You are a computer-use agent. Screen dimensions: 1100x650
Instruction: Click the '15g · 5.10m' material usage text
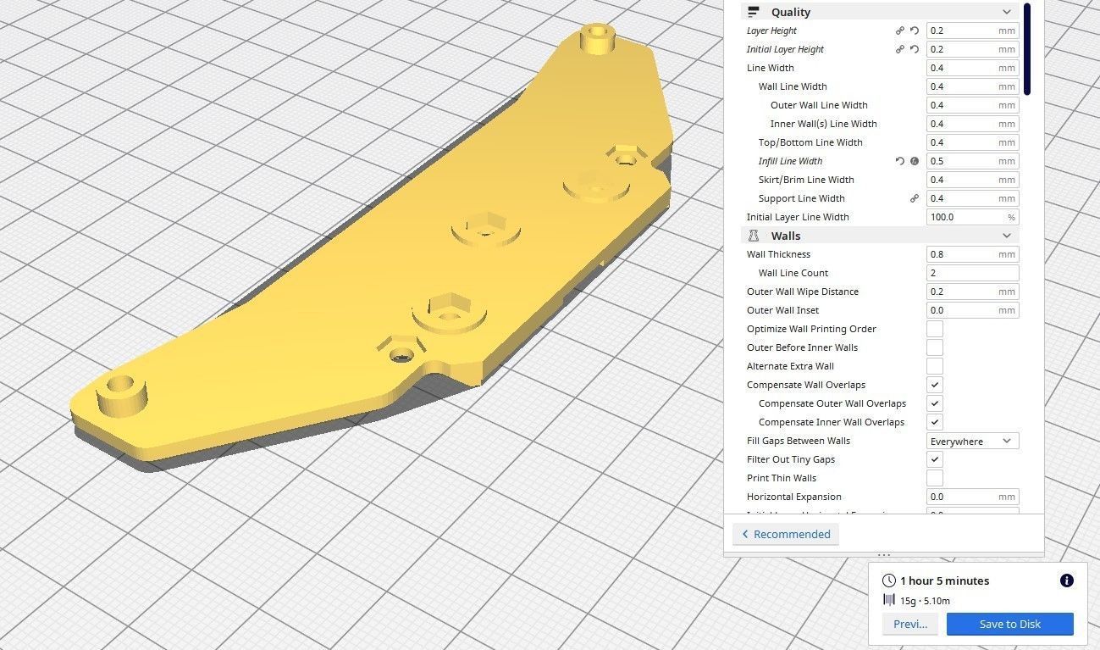click(925, 600)
